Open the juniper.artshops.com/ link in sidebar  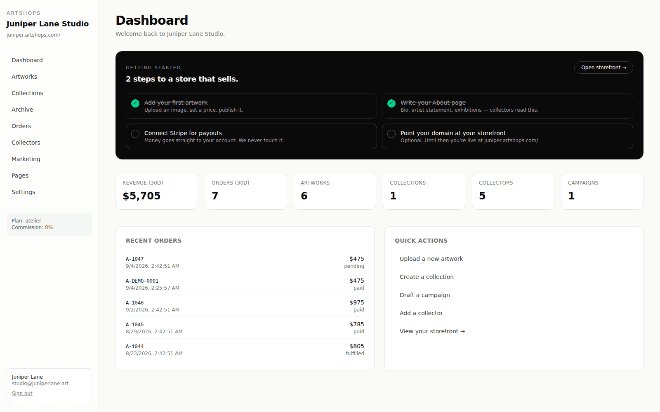click(x=33, y=35)
